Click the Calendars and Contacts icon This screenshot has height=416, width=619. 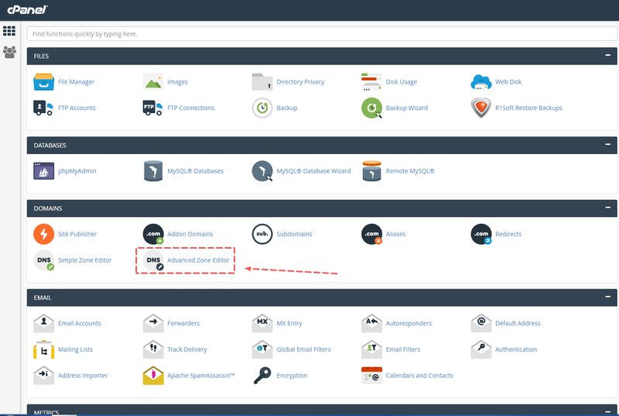point(371,375)
